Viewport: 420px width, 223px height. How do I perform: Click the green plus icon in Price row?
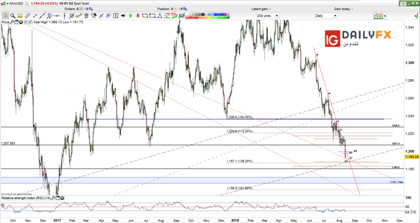pos(30,22)
